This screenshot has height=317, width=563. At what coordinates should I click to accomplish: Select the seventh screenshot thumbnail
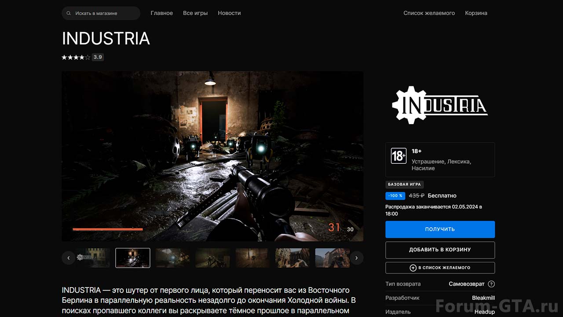click(x=333, y=258)
